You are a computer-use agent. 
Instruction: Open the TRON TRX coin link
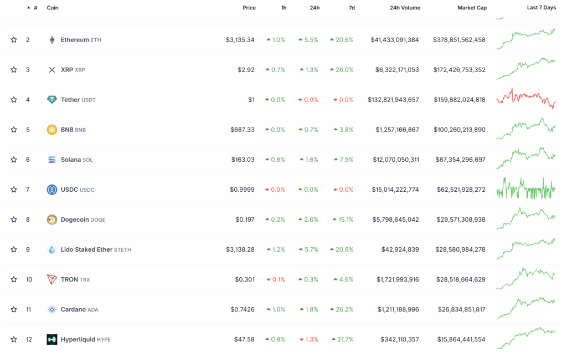pos(75,279)
